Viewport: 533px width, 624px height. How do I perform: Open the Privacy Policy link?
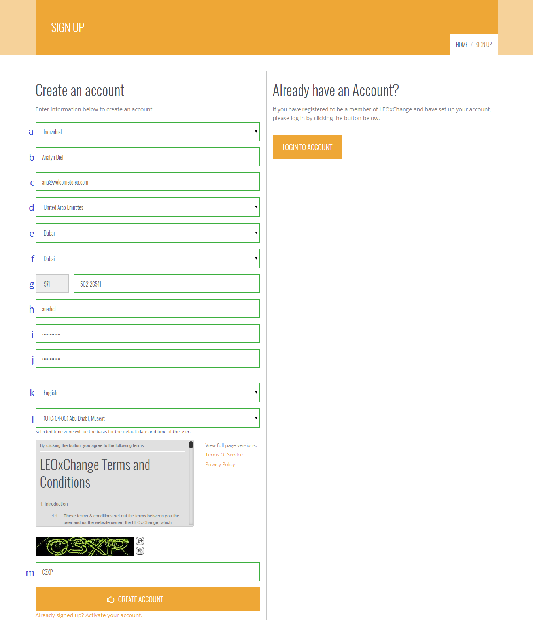[x=220, y=464]
